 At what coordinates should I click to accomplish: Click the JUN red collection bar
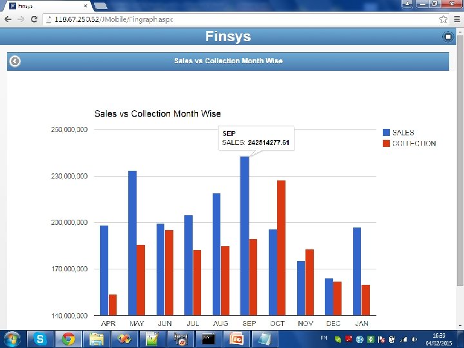[x=169, y=273]
